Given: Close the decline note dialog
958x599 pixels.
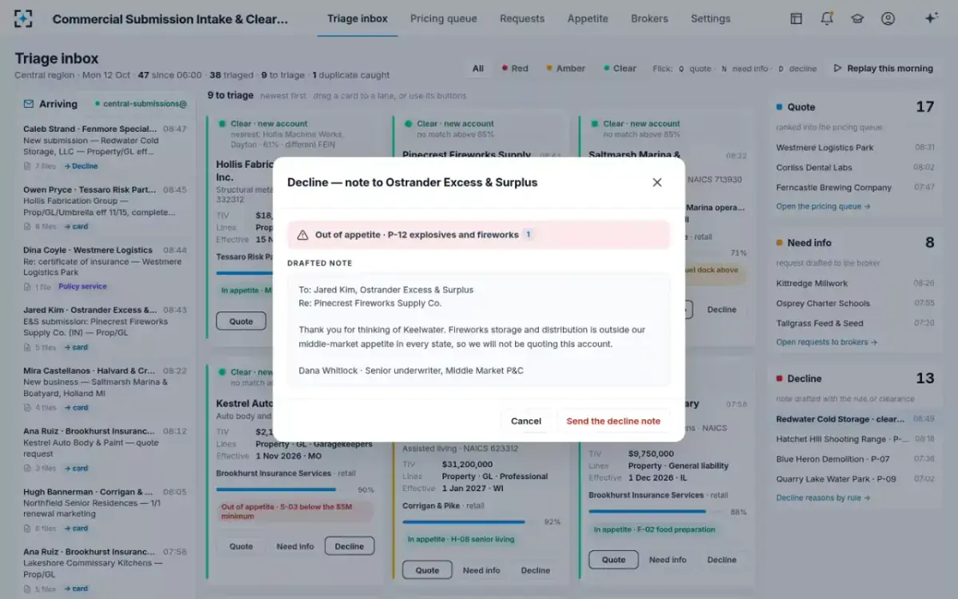Looking at the screenshot, I should tap(657, 182).
